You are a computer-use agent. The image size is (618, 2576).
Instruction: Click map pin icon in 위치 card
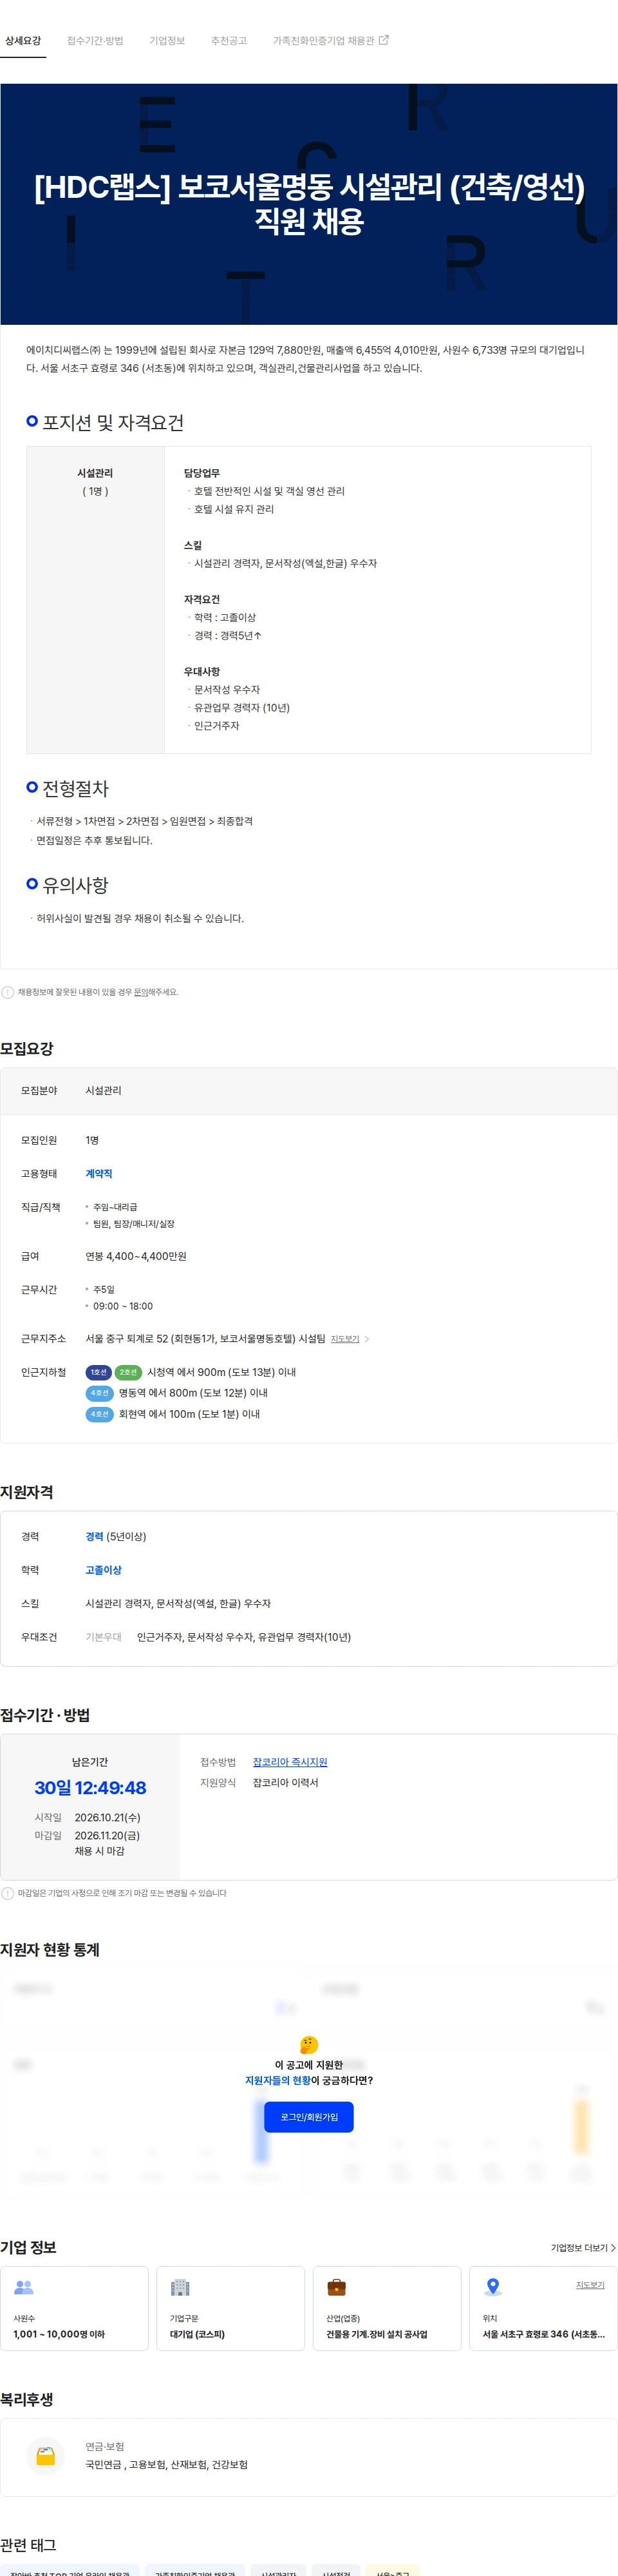(492, 2287)
